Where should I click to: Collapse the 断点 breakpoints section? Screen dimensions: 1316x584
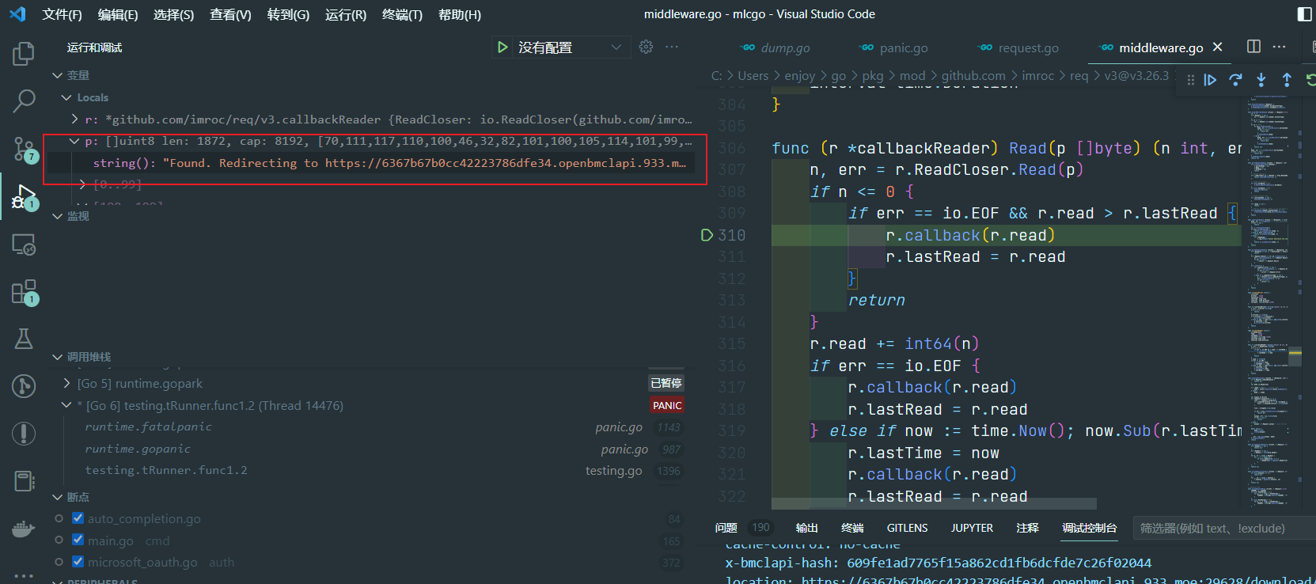coord(57,497)
